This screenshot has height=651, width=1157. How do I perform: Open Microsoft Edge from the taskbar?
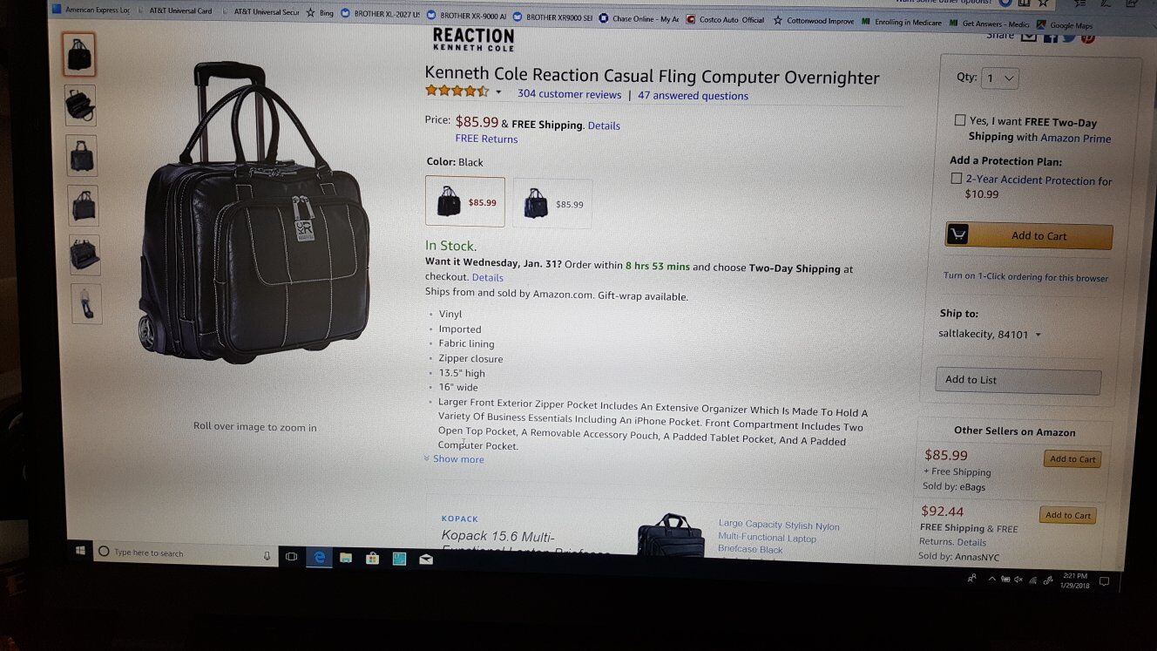[319, 556]
